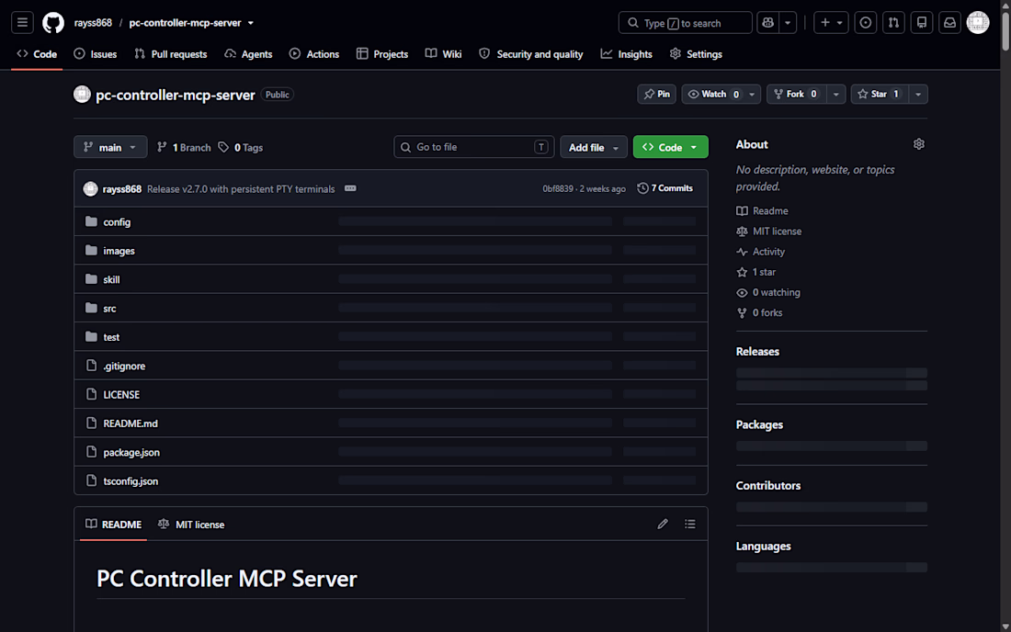Open the LICENSE file
1011x632 pixels.
[121, 395]
